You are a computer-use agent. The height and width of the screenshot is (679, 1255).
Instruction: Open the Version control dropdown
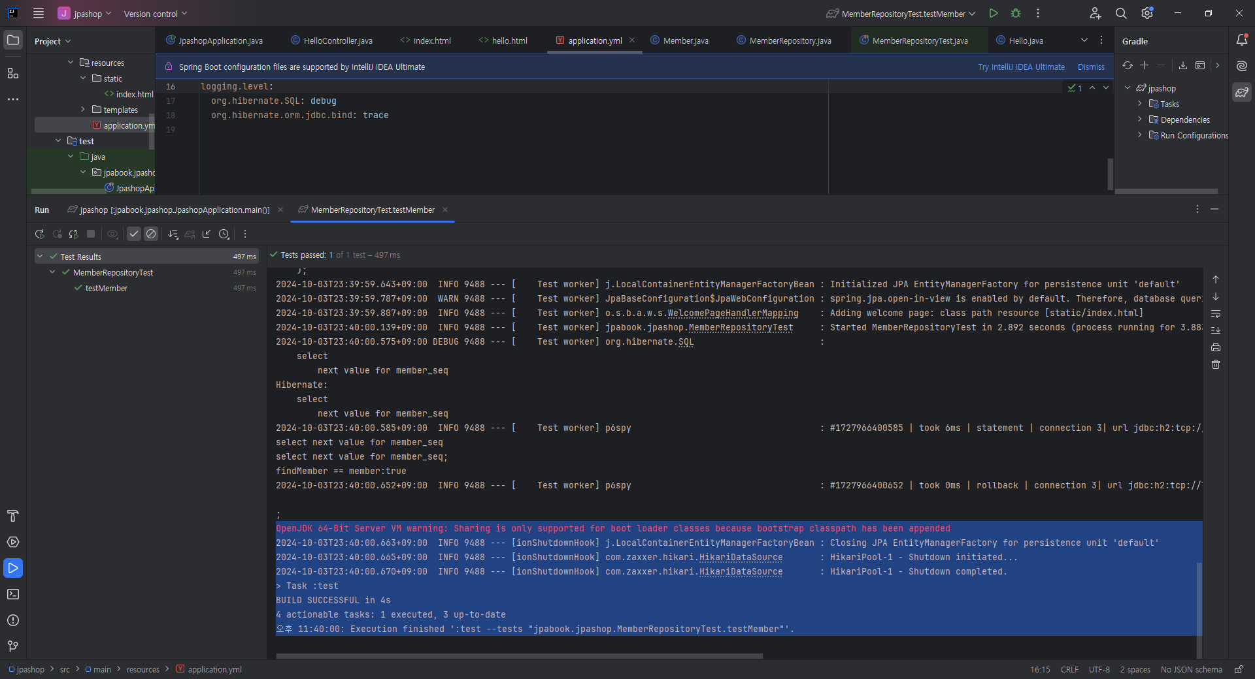point(156,14)
